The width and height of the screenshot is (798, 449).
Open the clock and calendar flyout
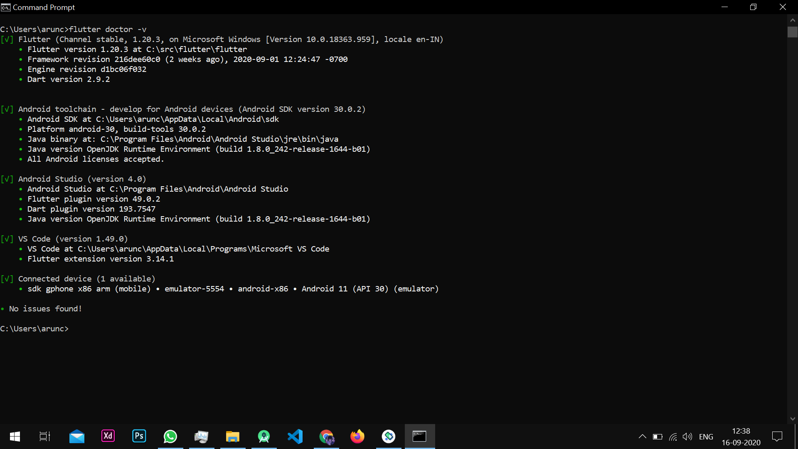[x=741, y=437]
